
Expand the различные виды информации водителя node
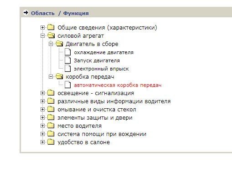[x=43, y=101]
